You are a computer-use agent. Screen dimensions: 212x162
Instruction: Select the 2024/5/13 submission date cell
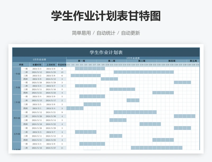pyautogui.click(x=51, y=136)
